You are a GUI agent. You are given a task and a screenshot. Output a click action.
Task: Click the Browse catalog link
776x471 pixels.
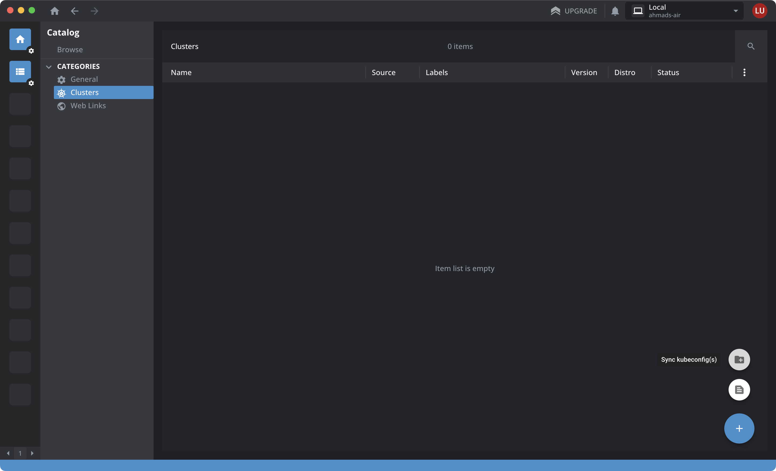point(70,50)
